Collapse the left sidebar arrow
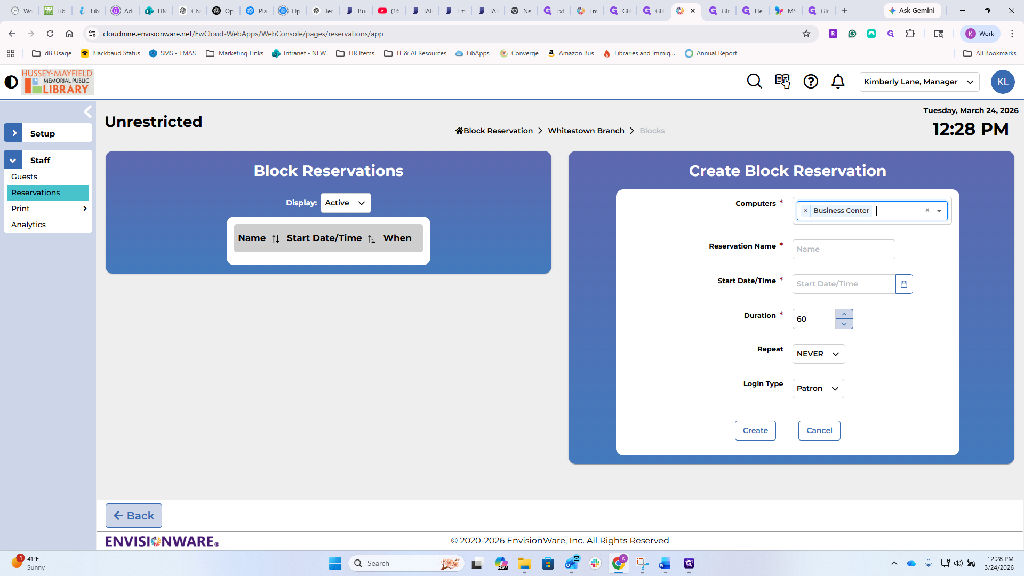 [88, 112]
